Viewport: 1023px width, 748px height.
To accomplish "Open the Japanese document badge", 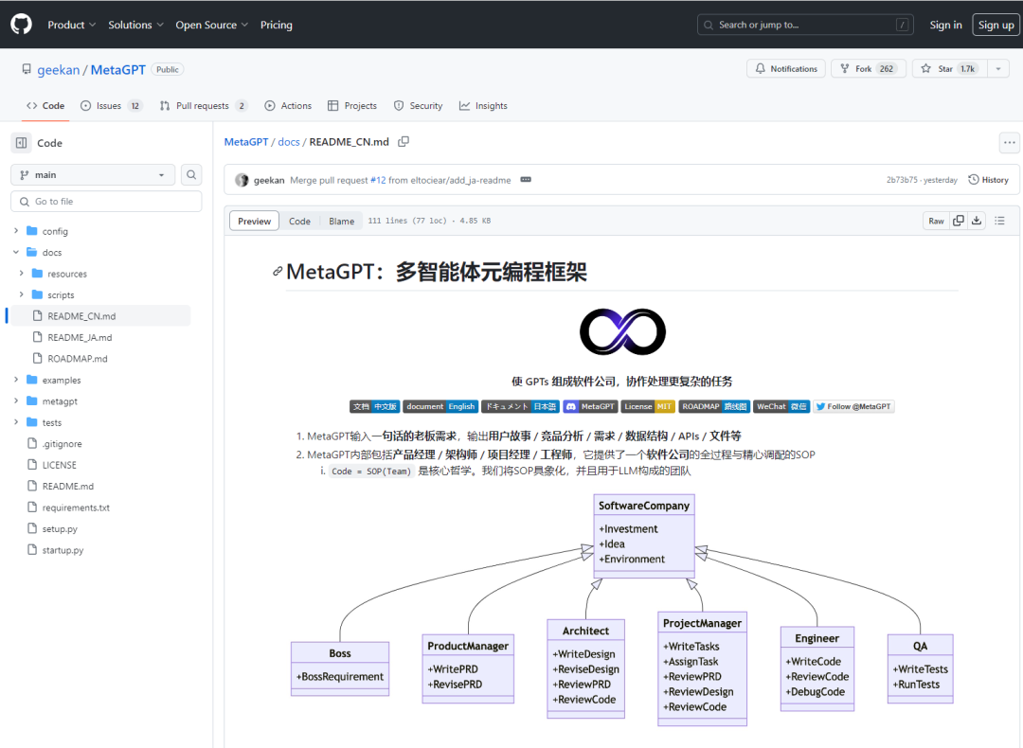I will [521, 406].
